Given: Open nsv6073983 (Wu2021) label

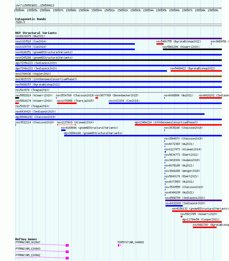Looking at the screenshot, I should point(179,182).
